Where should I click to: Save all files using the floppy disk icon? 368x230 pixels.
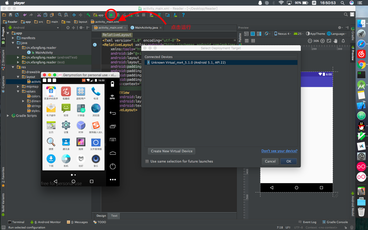[x=10, y=15]
